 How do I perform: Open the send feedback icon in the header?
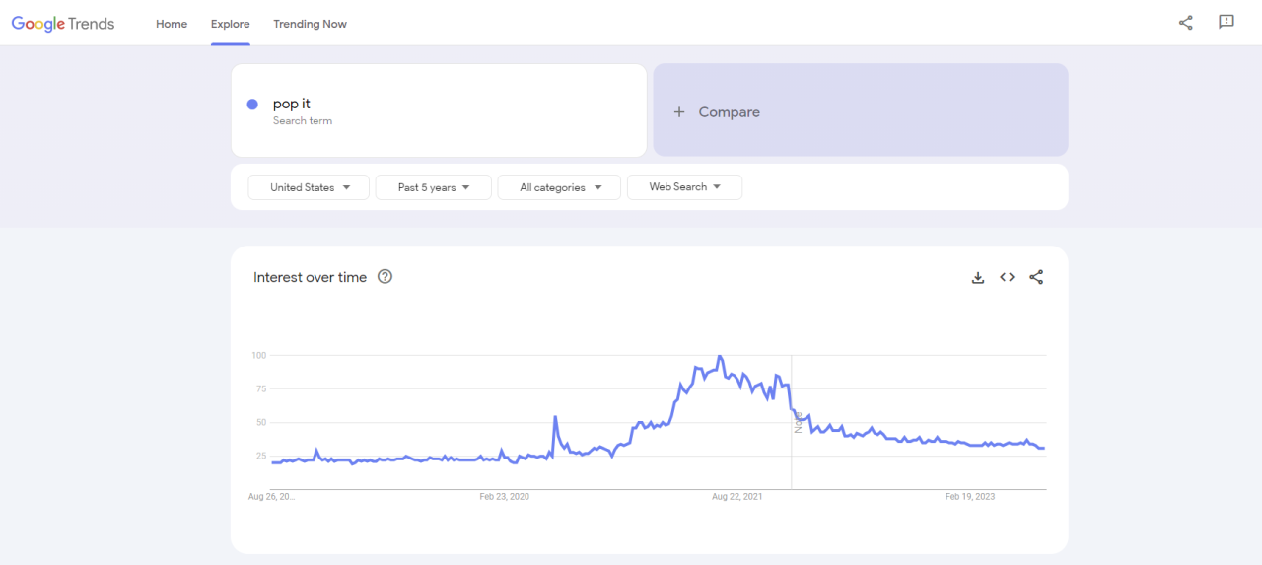(x=1226, y=22)
